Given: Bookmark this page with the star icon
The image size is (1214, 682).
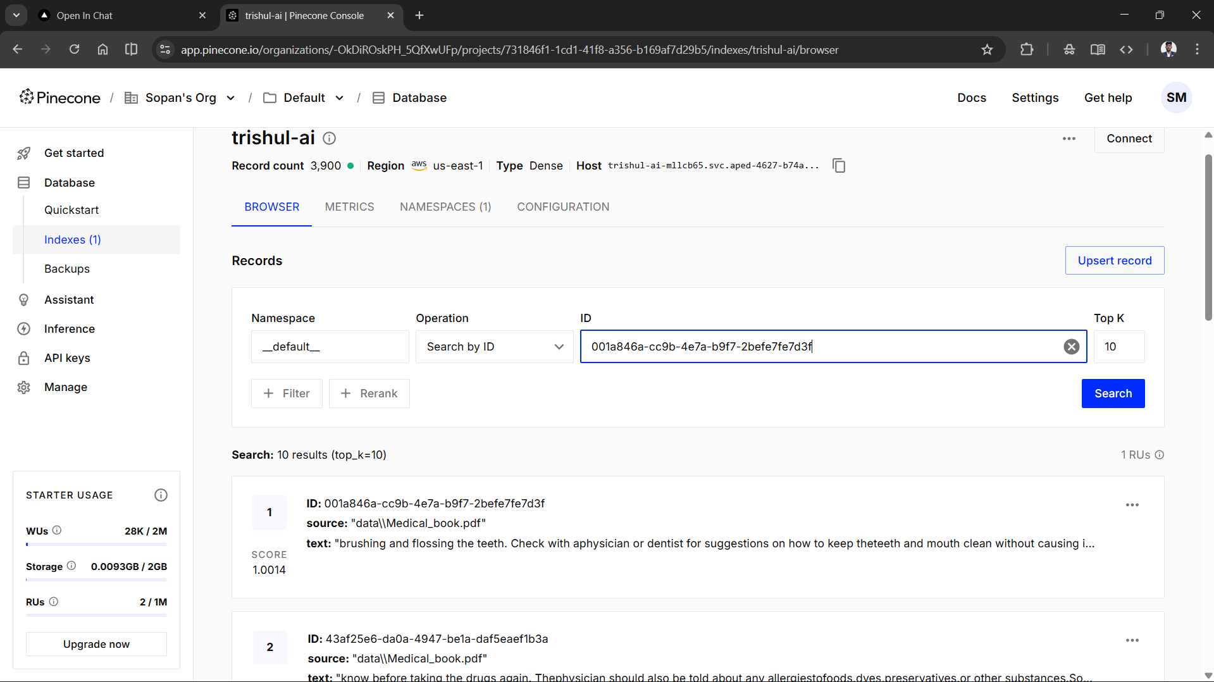Looking at the screenshot, I should click(x=987, y=49).
